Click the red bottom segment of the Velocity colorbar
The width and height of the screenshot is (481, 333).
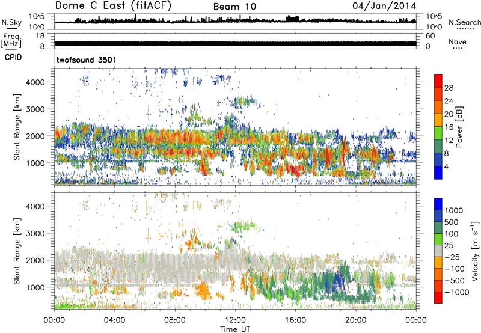click(x=438, y=298)
